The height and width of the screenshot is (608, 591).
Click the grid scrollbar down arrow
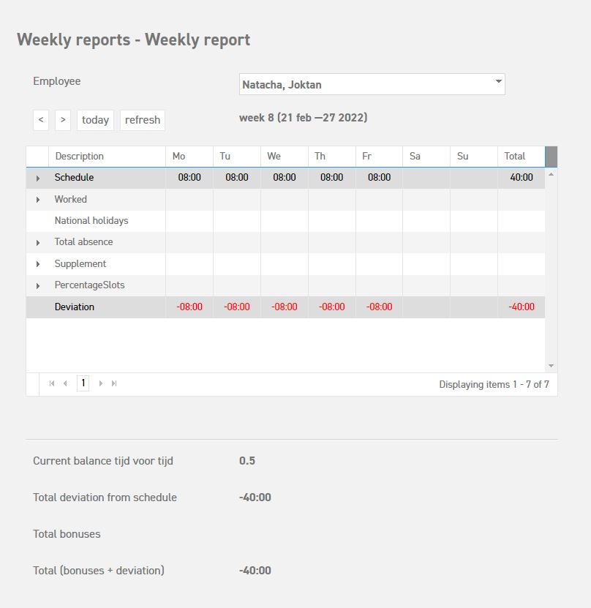click(x=551, y=366)
